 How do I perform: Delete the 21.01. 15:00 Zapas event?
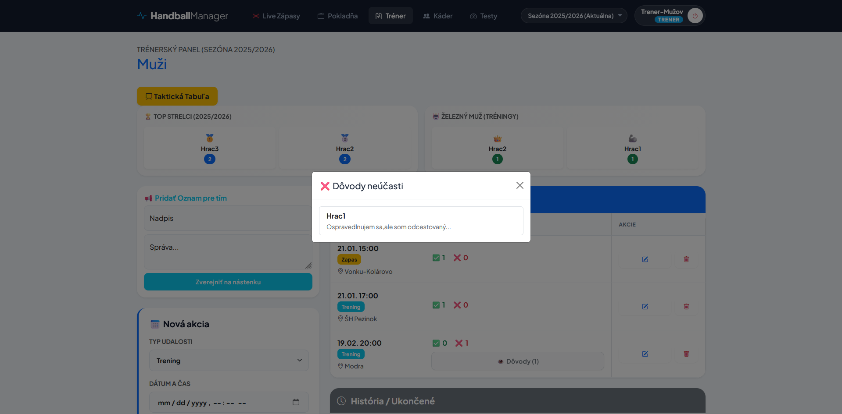click(686, 259)
